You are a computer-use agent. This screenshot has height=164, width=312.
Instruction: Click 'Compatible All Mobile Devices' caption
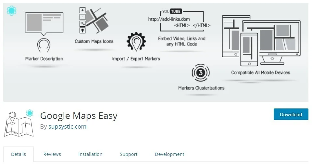tap(260, 73)
